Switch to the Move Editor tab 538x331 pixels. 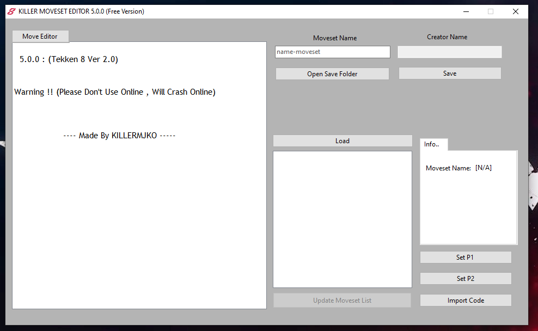coord(40,36)
